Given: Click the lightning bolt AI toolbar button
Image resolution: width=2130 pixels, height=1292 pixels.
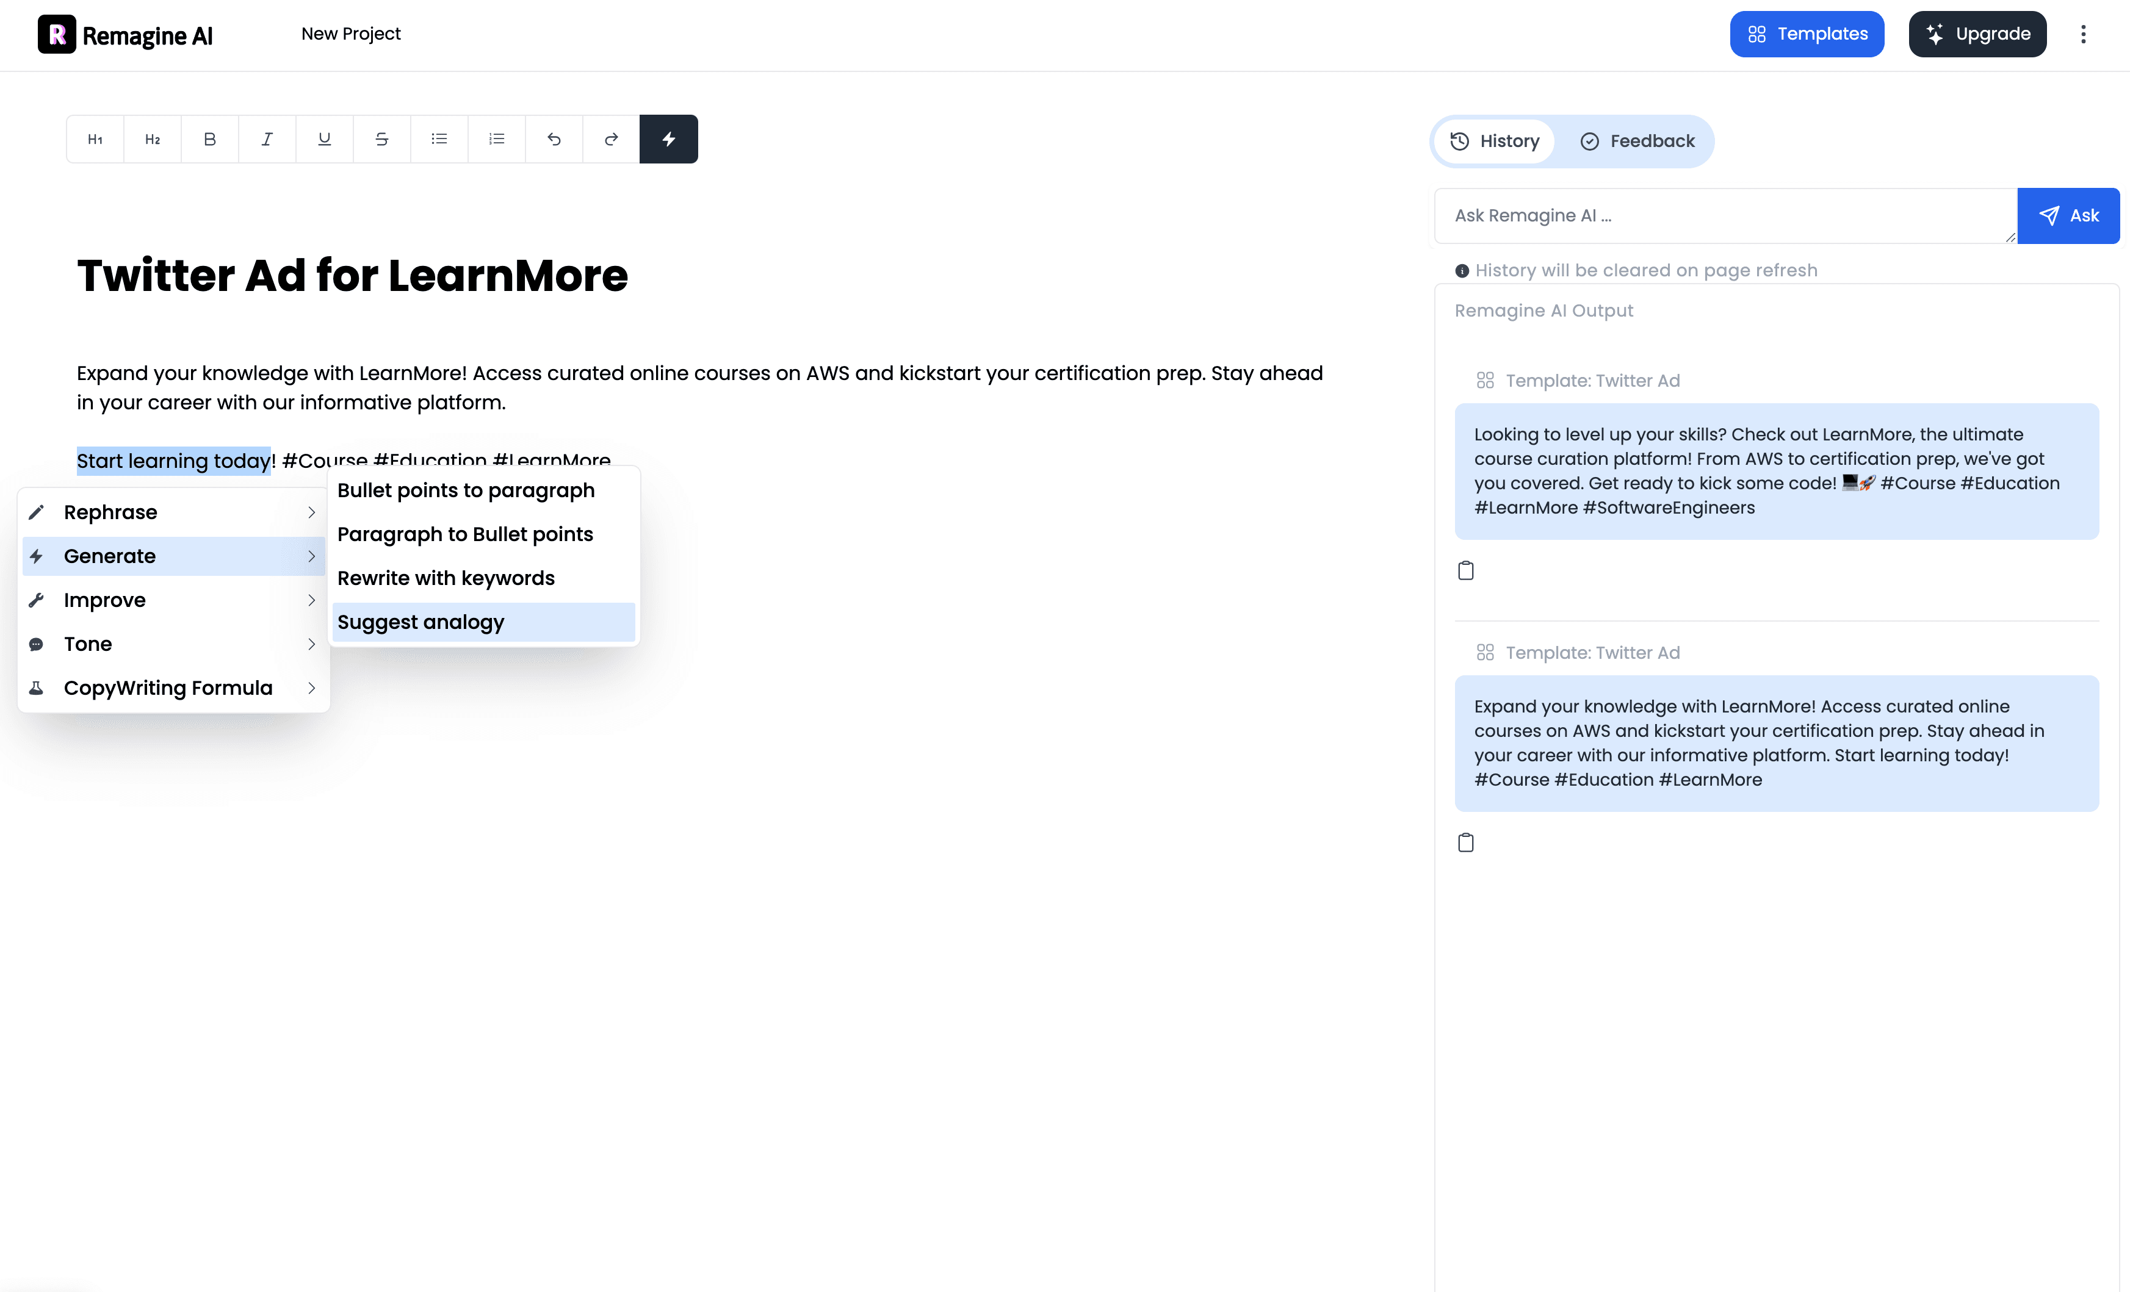Looking at the screenshot, I should point(669,139).
